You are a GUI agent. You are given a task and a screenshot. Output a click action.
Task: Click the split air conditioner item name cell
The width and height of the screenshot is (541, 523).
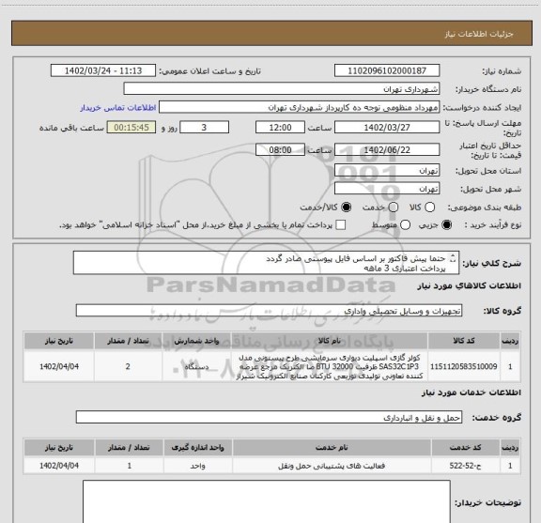329,366
